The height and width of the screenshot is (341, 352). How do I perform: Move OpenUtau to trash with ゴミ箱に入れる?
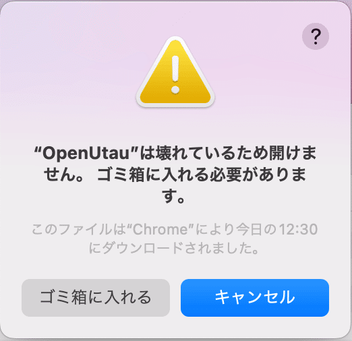(96, 298)
